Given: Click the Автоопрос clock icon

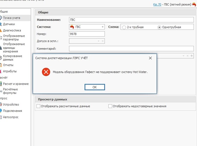Looking at the screenshot, I should pos(1,117).
